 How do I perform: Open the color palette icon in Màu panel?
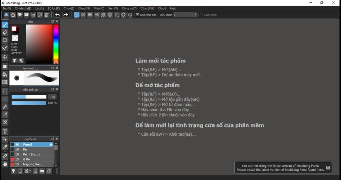[x=15, y=61]
